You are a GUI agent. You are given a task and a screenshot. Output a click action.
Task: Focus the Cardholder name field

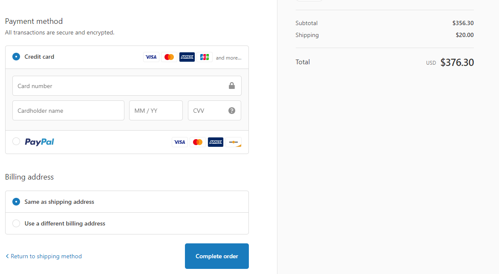69,111
